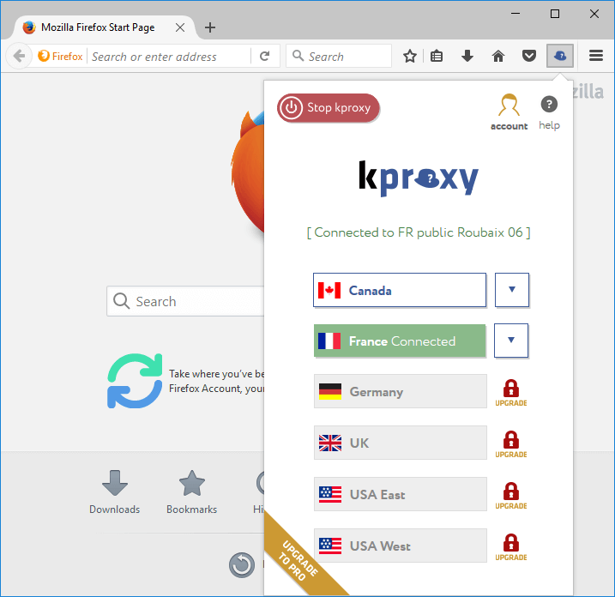Close the Mozilla Firefox Start Page tab
Image resolution: width=615 pixels, height=597 pixels.
coord(180,27)
